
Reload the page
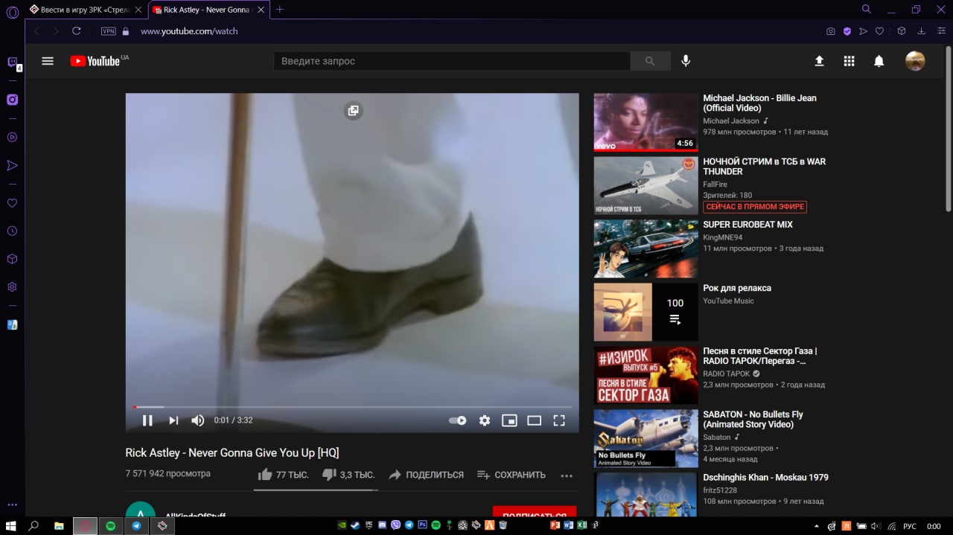point(76,31)
